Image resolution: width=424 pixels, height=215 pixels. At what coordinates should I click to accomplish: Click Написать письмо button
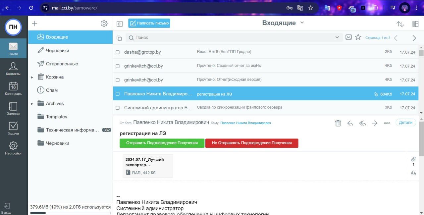(x=149, y=23)
